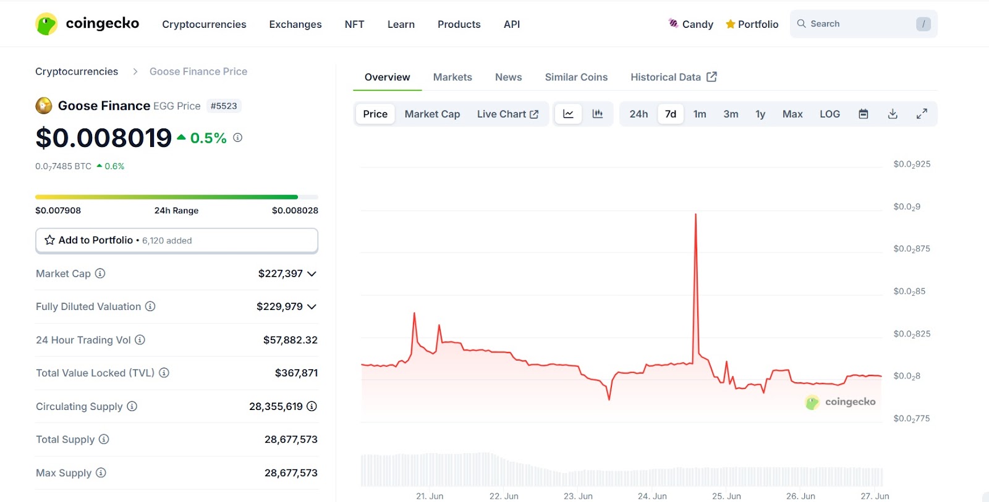Click the breadcrumb chevron separator
Screen dimensions: 989x502
click(x=135, y=72)
